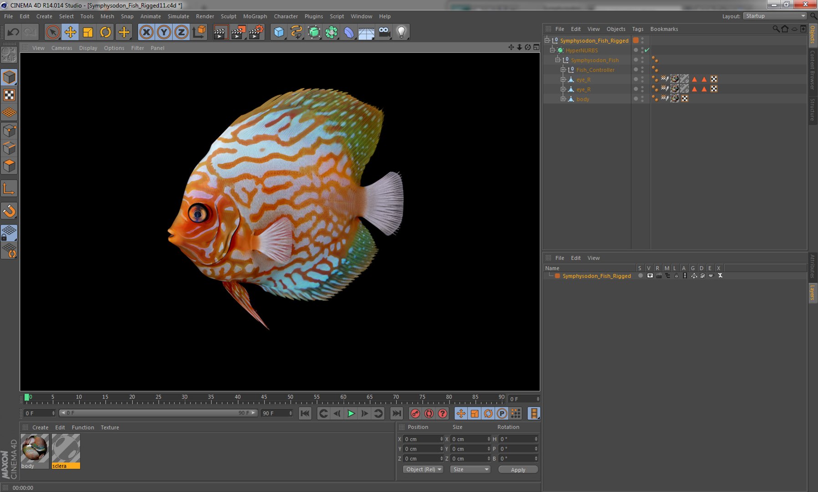Select the body material thumbnail
This screenshot has height=492, width=818.
[35, 448]
